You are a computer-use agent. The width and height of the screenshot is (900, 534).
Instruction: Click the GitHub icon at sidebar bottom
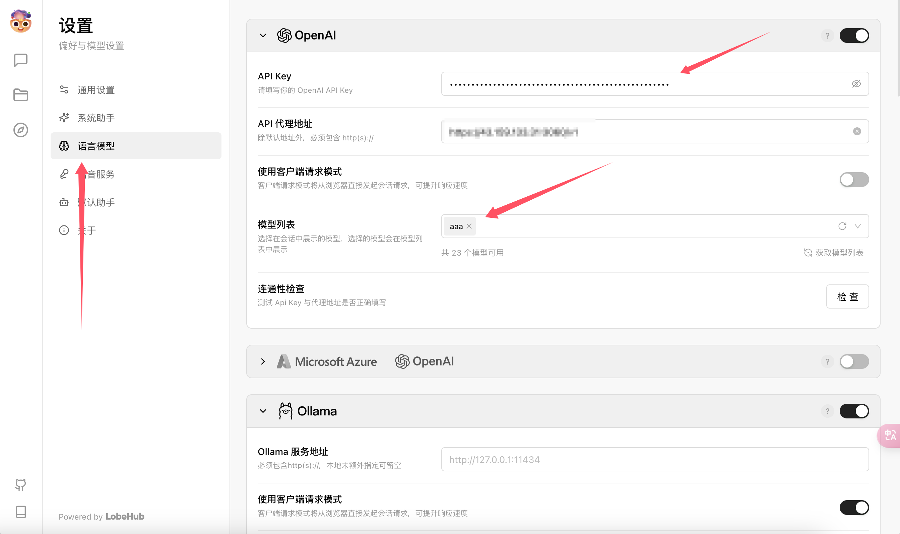pyautogui.click(x=20, y=485)
